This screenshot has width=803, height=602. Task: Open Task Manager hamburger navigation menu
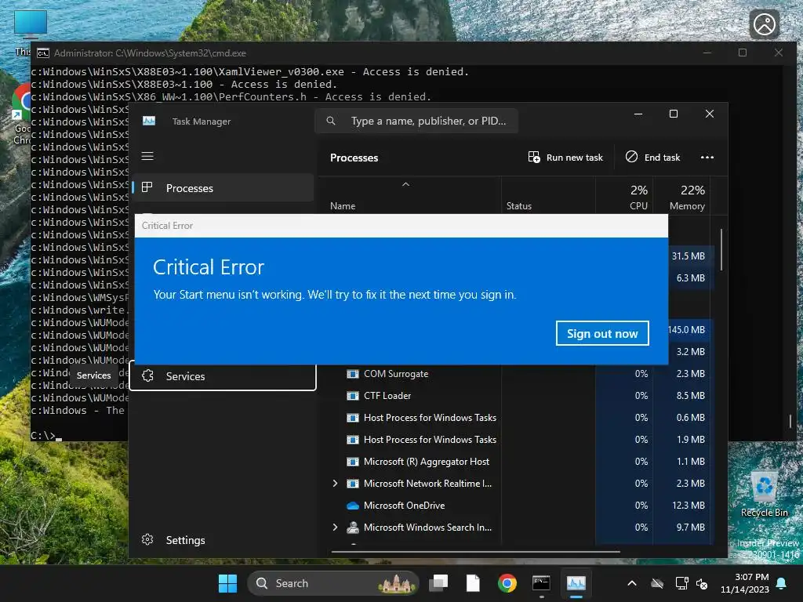[147, 156]
